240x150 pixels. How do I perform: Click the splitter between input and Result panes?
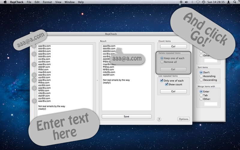(x=97, y=80)
